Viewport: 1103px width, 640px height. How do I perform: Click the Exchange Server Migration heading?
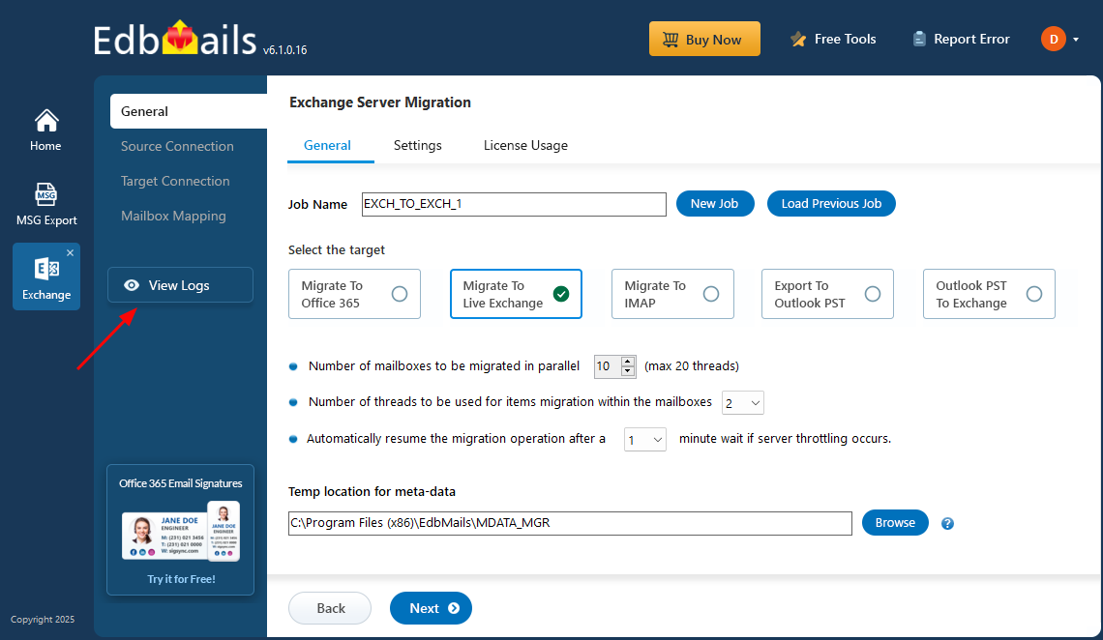[380, 102]
